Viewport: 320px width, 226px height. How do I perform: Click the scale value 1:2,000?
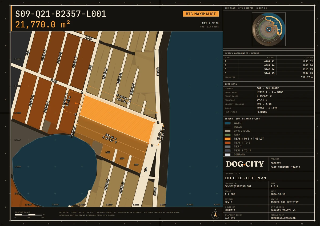(230, 194)
